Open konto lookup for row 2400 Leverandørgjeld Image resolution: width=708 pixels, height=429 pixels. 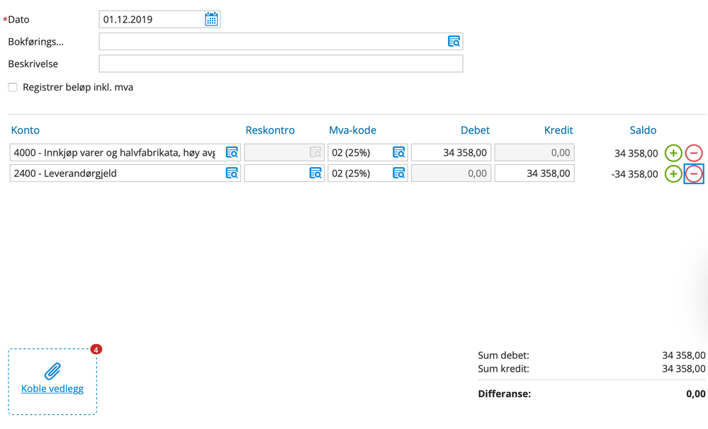click(x=231, y=173)
